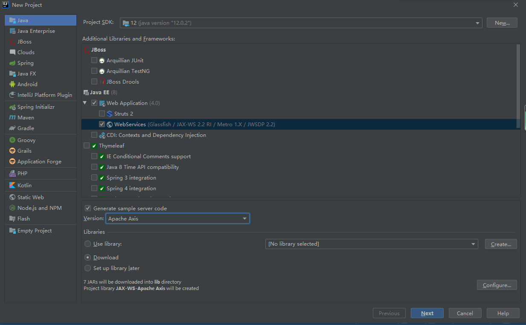Select Gradle project type
Image resolution: width=526 pixels, height=325 pixels.
(41, 128)
